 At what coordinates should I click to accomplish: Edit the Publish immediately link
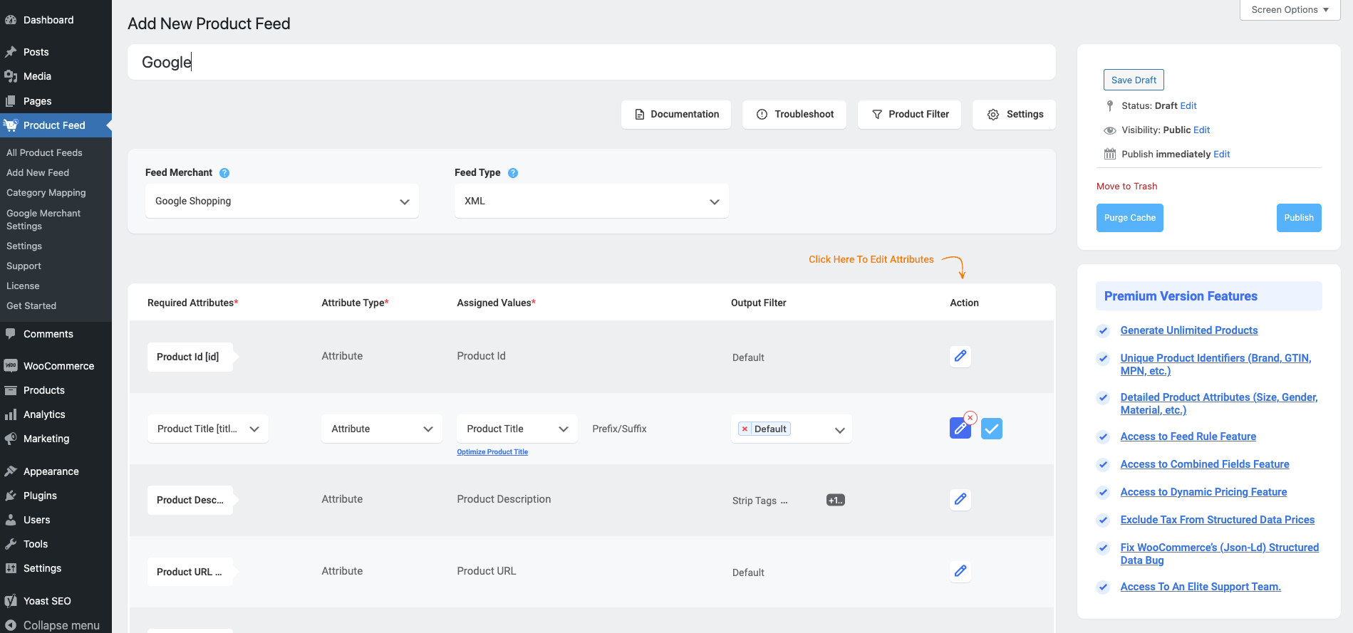click(x=1222, y=154)
